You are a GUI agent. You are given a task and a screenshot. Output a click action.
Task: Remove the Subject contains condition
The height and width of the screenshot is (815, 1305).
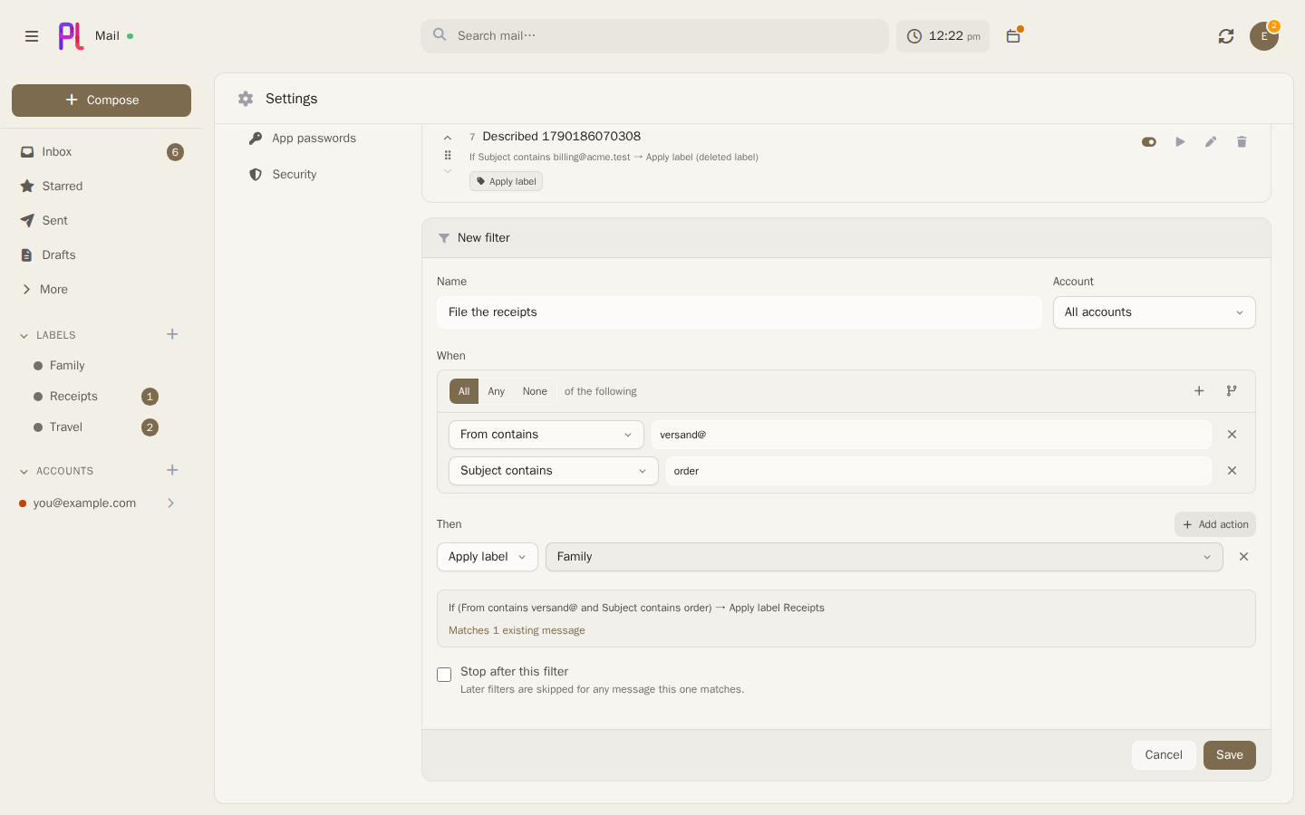coord(1232,471)
